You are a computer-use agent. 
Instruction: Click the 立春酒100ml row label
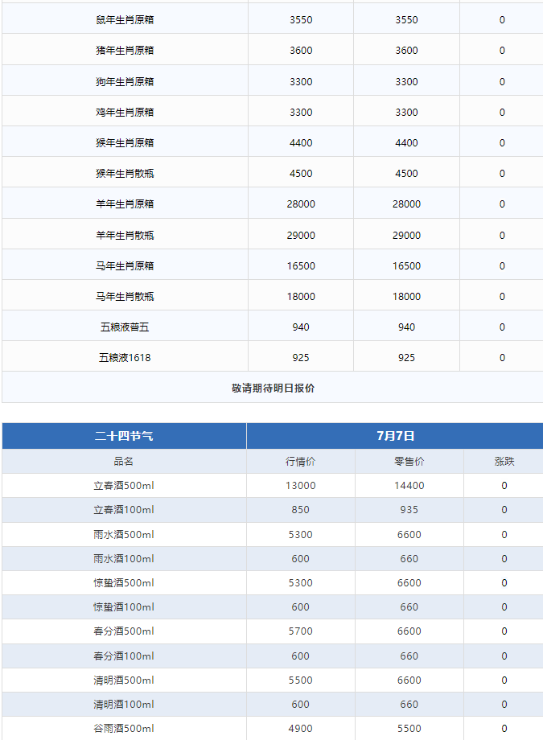tap(124, 510)
